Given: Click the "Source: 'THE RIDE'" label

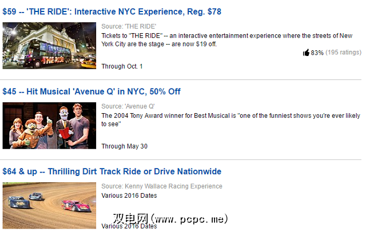Looking at the screenshot, I should point(129,26).
